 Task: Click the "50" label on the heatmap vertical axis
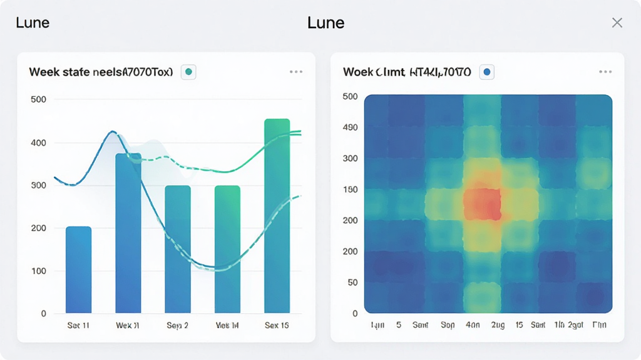point(352,282)
